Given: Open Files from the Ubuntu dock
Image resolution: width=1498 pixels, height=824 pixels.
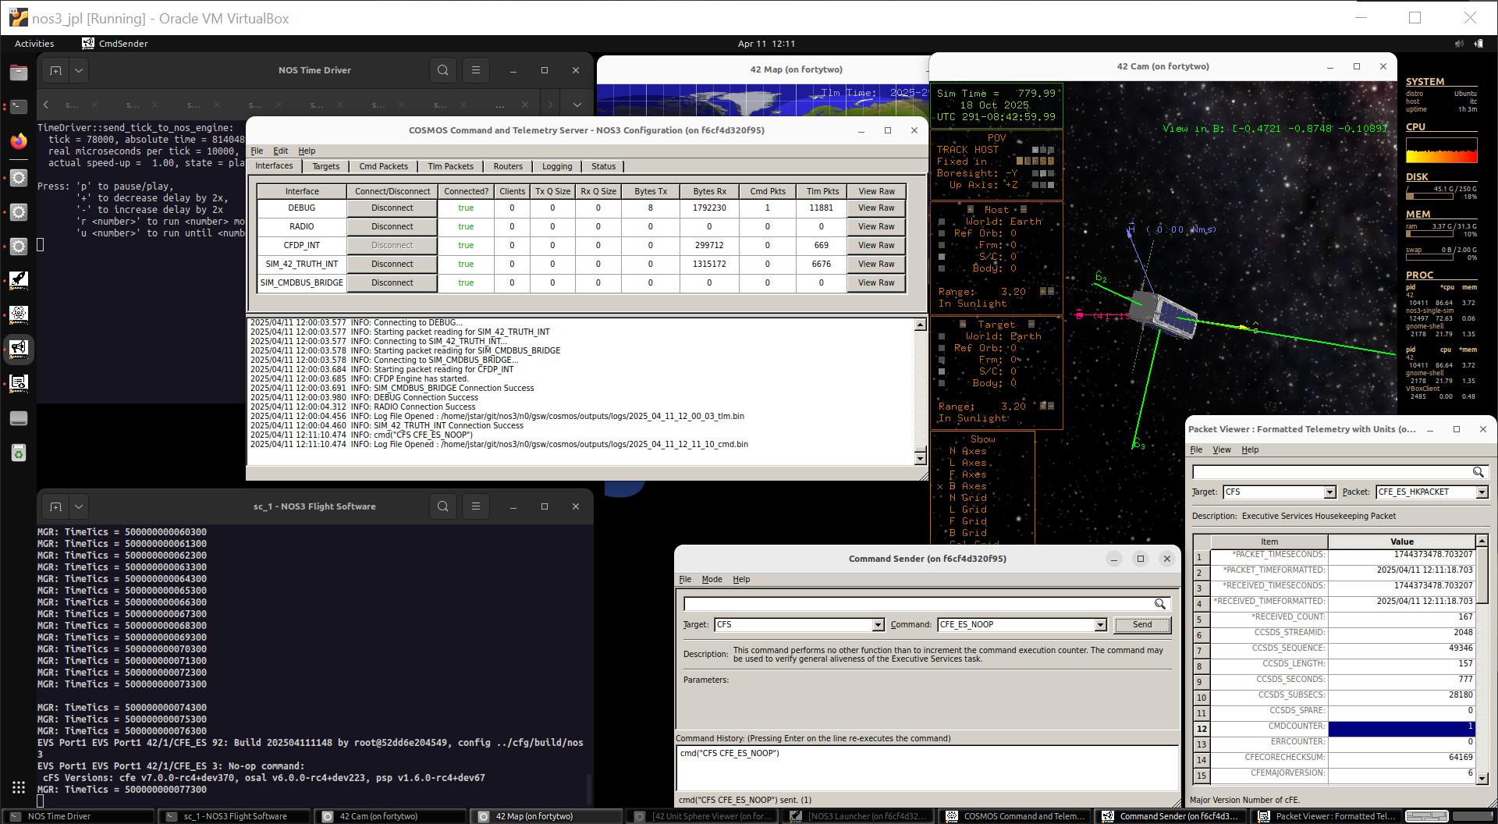Looking at the screenshot, I should tap(19, 73).
